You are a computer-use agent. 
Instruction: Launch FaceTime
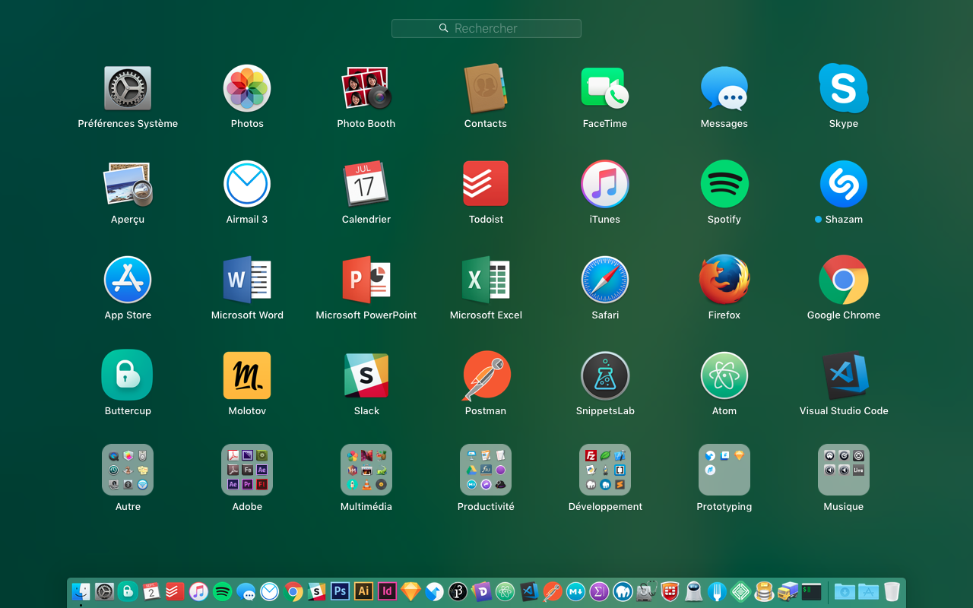tap(605, 89)
